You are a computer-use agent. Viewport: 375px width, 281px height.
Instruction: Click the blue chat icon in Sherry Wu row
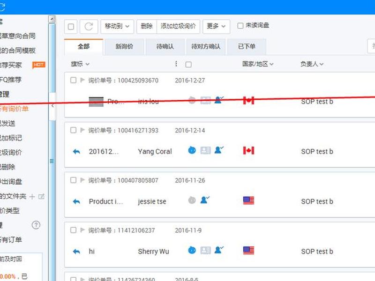[192, 250]
